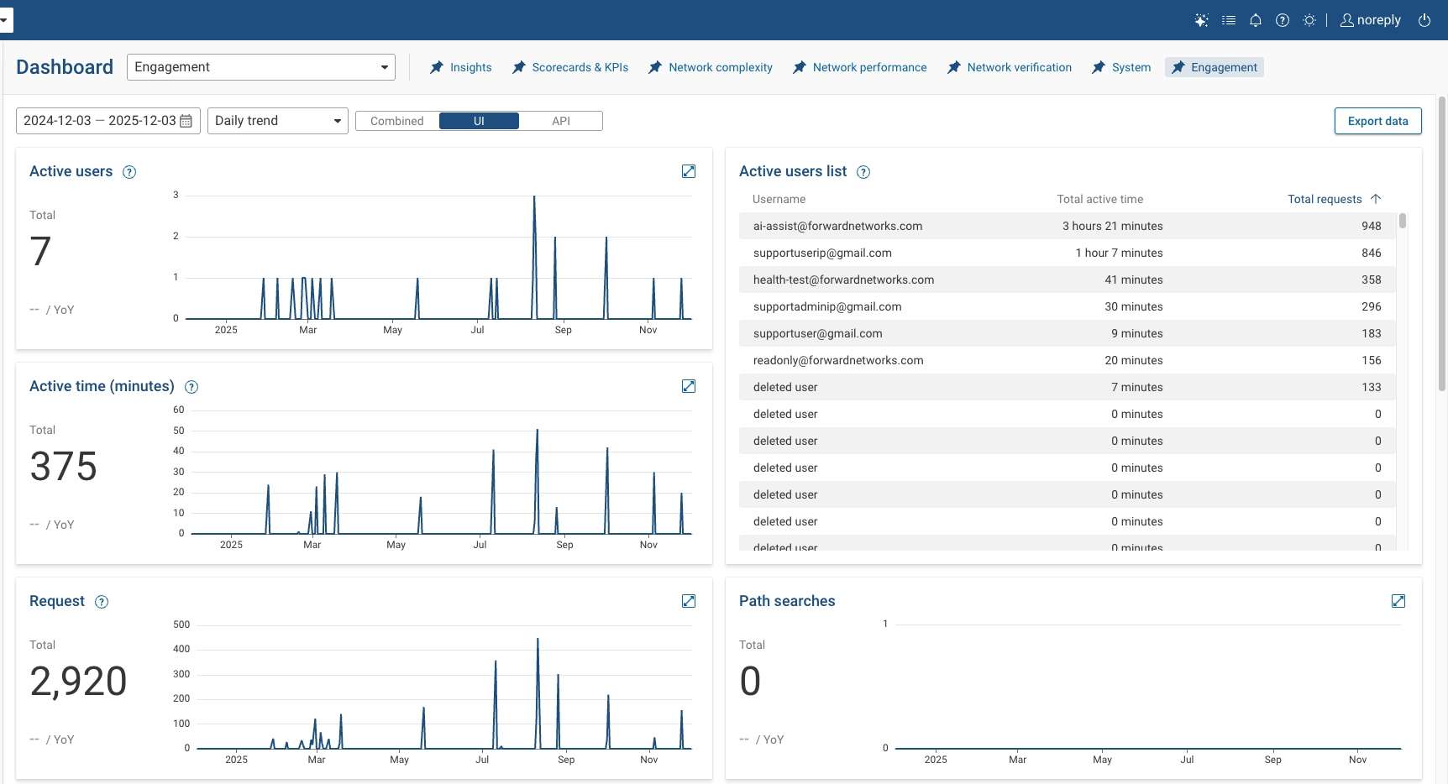The height and width of the screenshot is (784, 1448).
Task: Open help using the question mark icon
Action: pyautogui.click(x=1283, y=19)
